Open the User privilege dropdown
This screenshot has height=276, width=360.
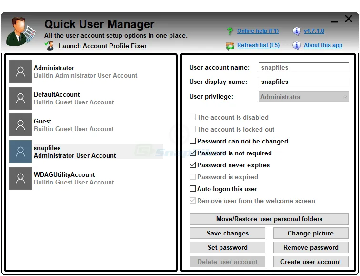point(303,97)
